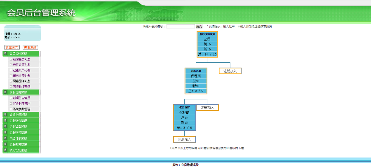The width and height of the screenshot is (371, 167).
Task: Expand the 辅助功能管理 section
Action: pos(21,150)
